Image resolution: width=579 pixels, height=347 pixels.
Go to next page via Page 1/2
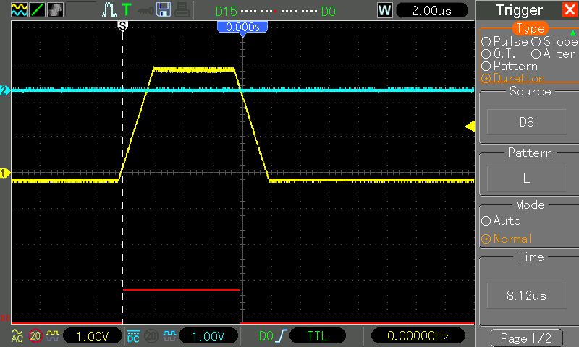526,338
